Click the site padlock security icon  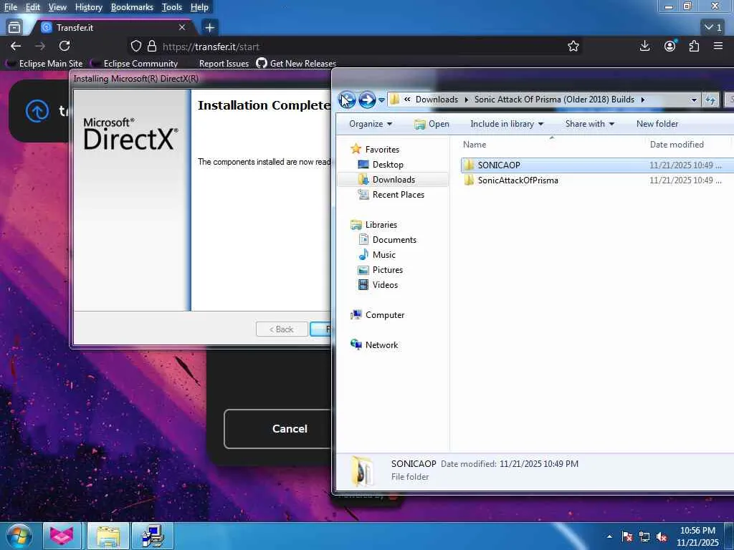(x=152, y=46)
